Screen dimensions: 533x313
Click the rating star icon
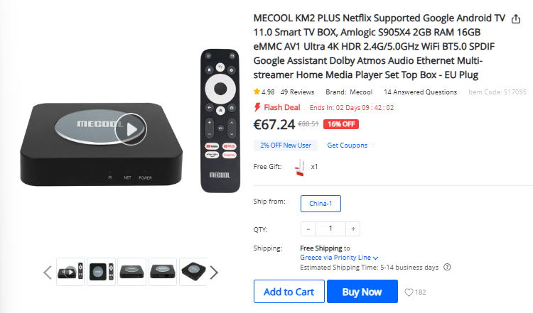point(257,92)
